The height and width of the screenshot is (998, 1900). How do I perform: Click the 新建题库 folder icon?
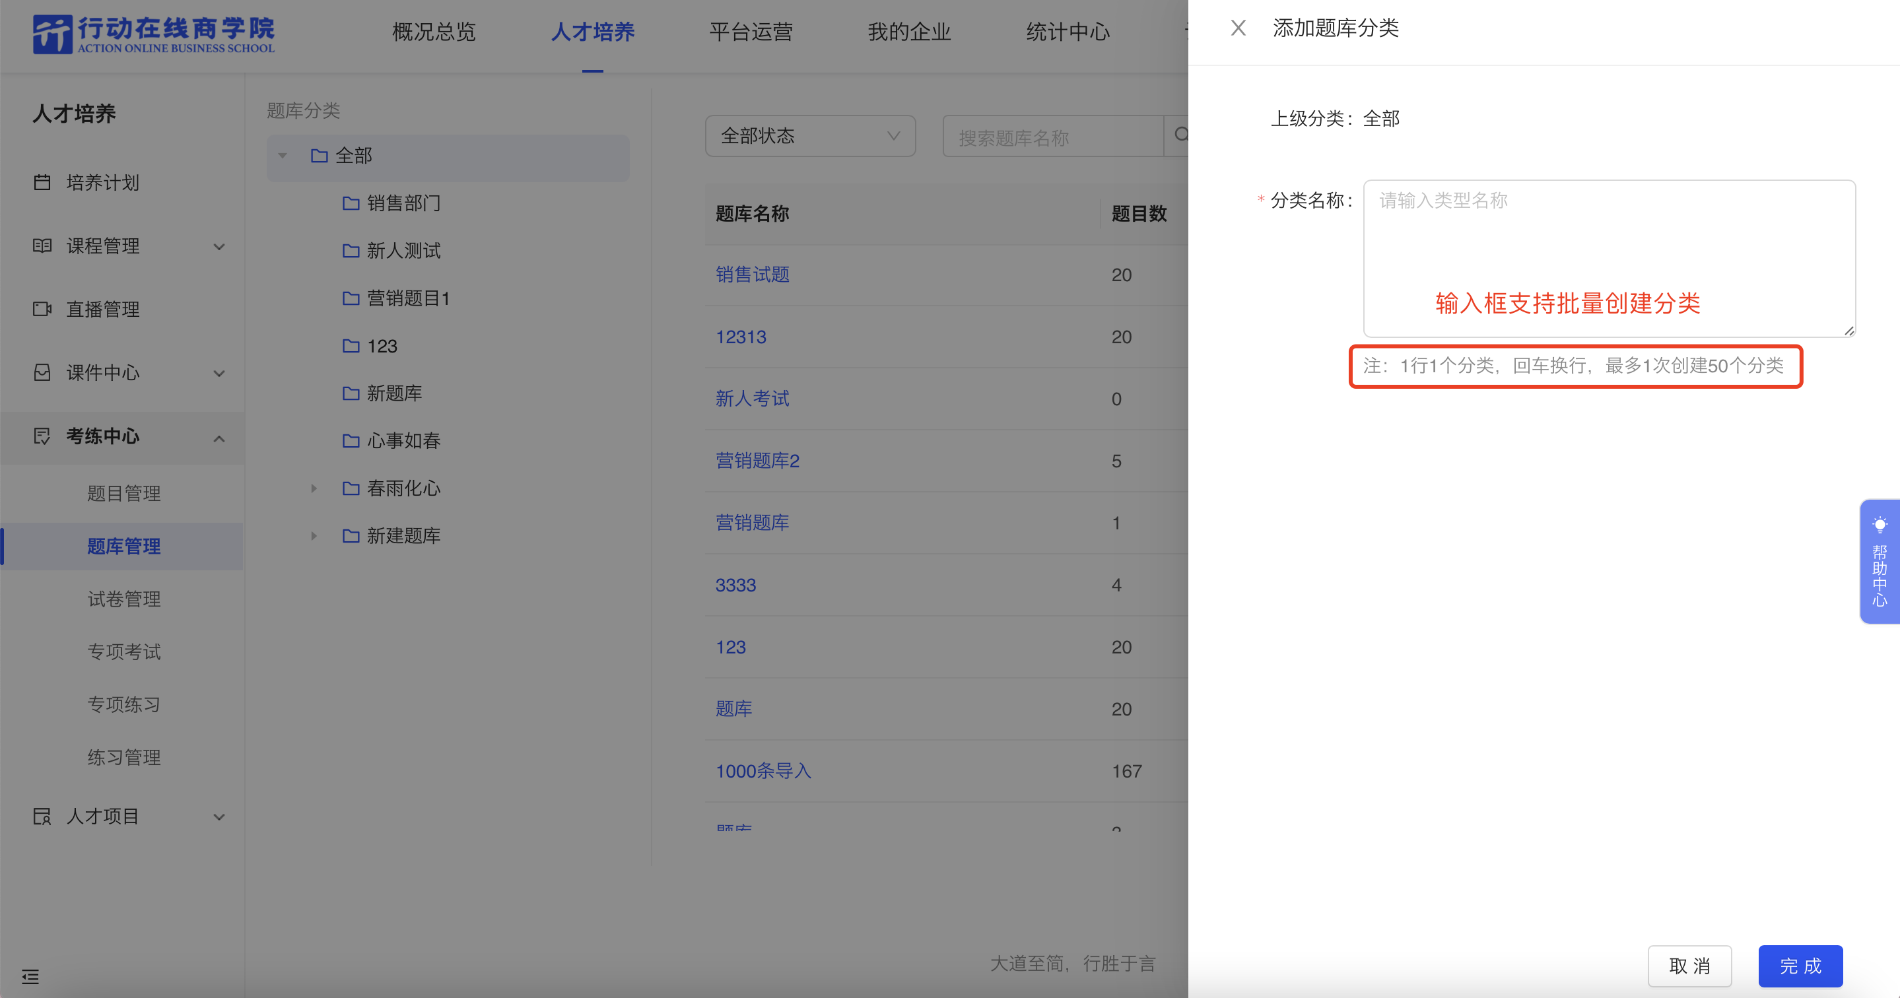coord(351,535)
